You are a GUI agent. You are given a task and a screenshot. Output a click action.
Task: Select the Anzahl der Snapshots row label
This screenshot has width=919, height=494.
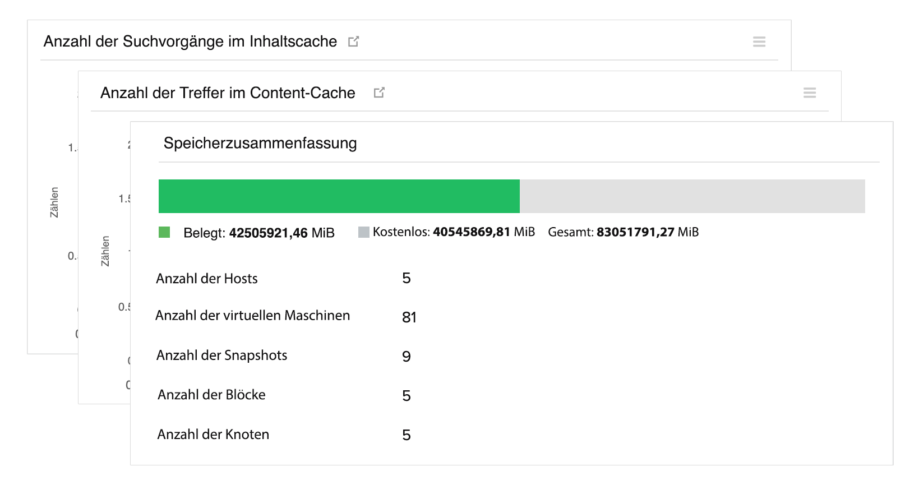tap(221, 356)
